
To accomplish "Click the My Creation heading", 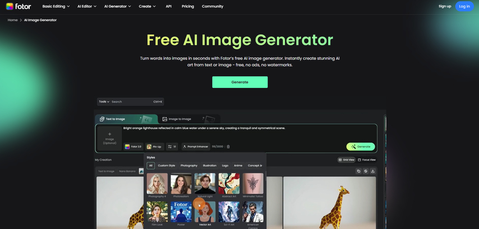I will tap(103, 160).
